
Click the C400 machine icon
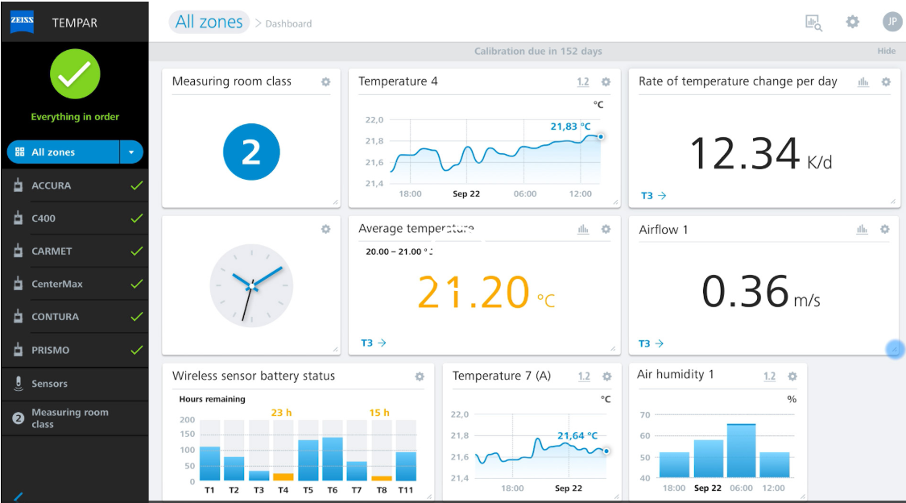point(18,218)
